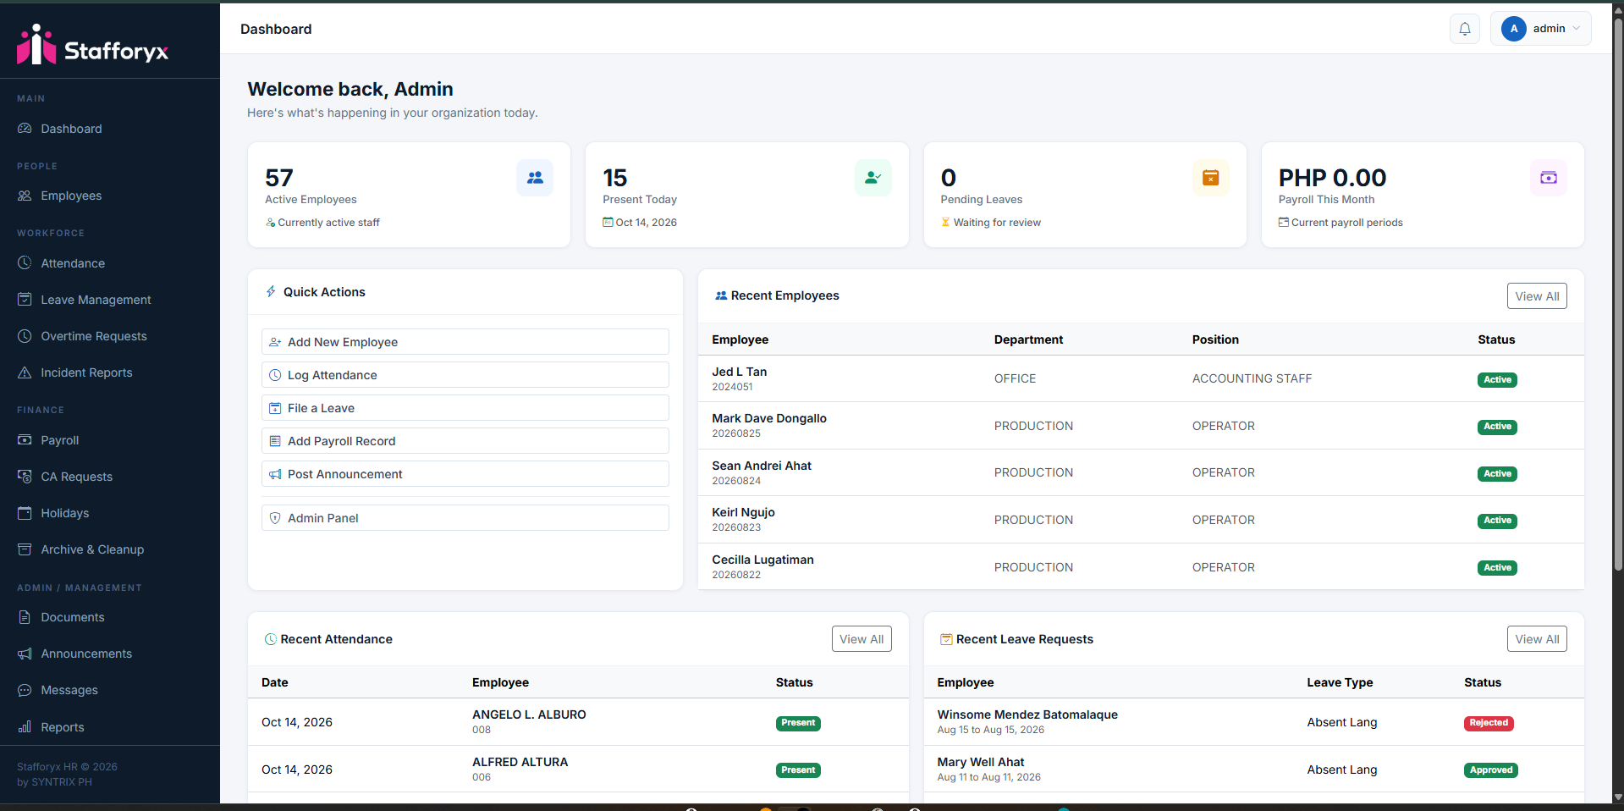Click Log Attendance quick action

(x=465, y=375)
